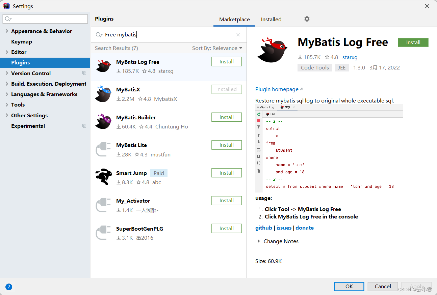Open the help question mark button
The image size is (437, 295).
point(9,287)
